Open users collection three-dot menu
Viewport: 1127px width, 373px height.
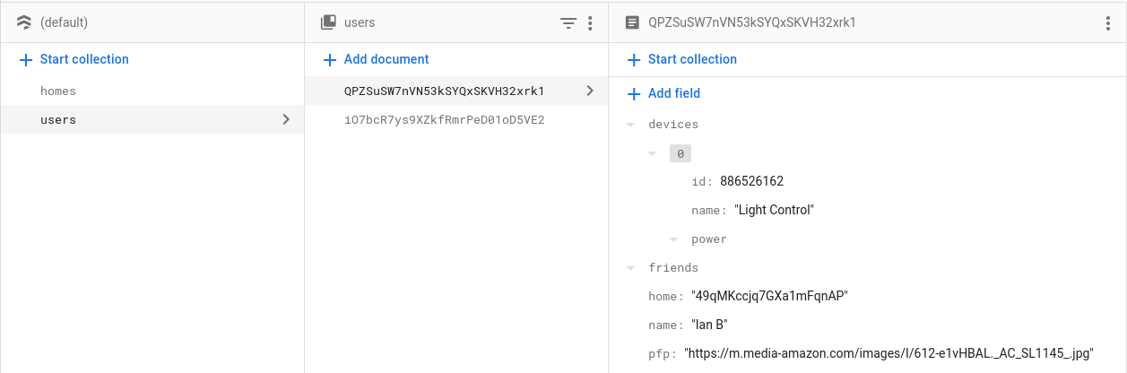[x=590, y=23]
